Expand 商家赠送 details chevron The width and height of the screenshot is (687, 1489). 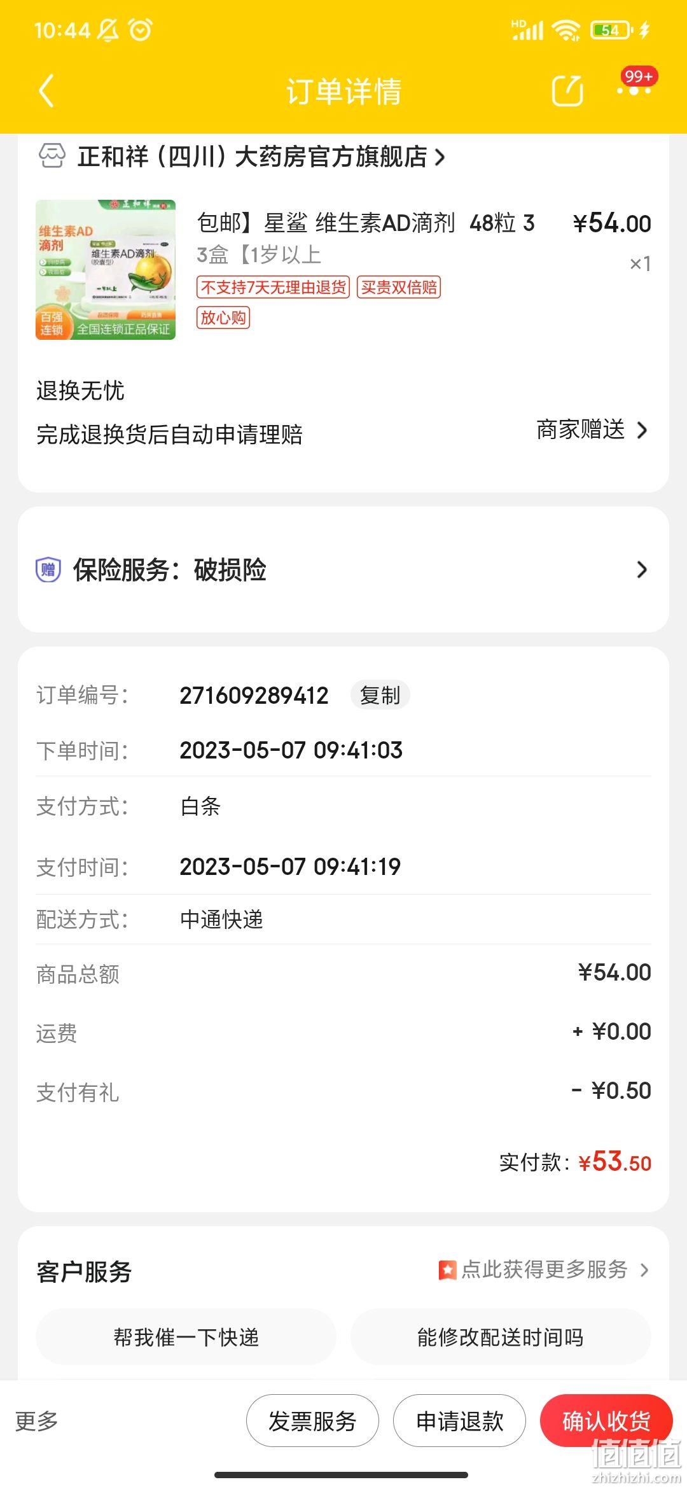pyautogui.click(x=642, y=430)
